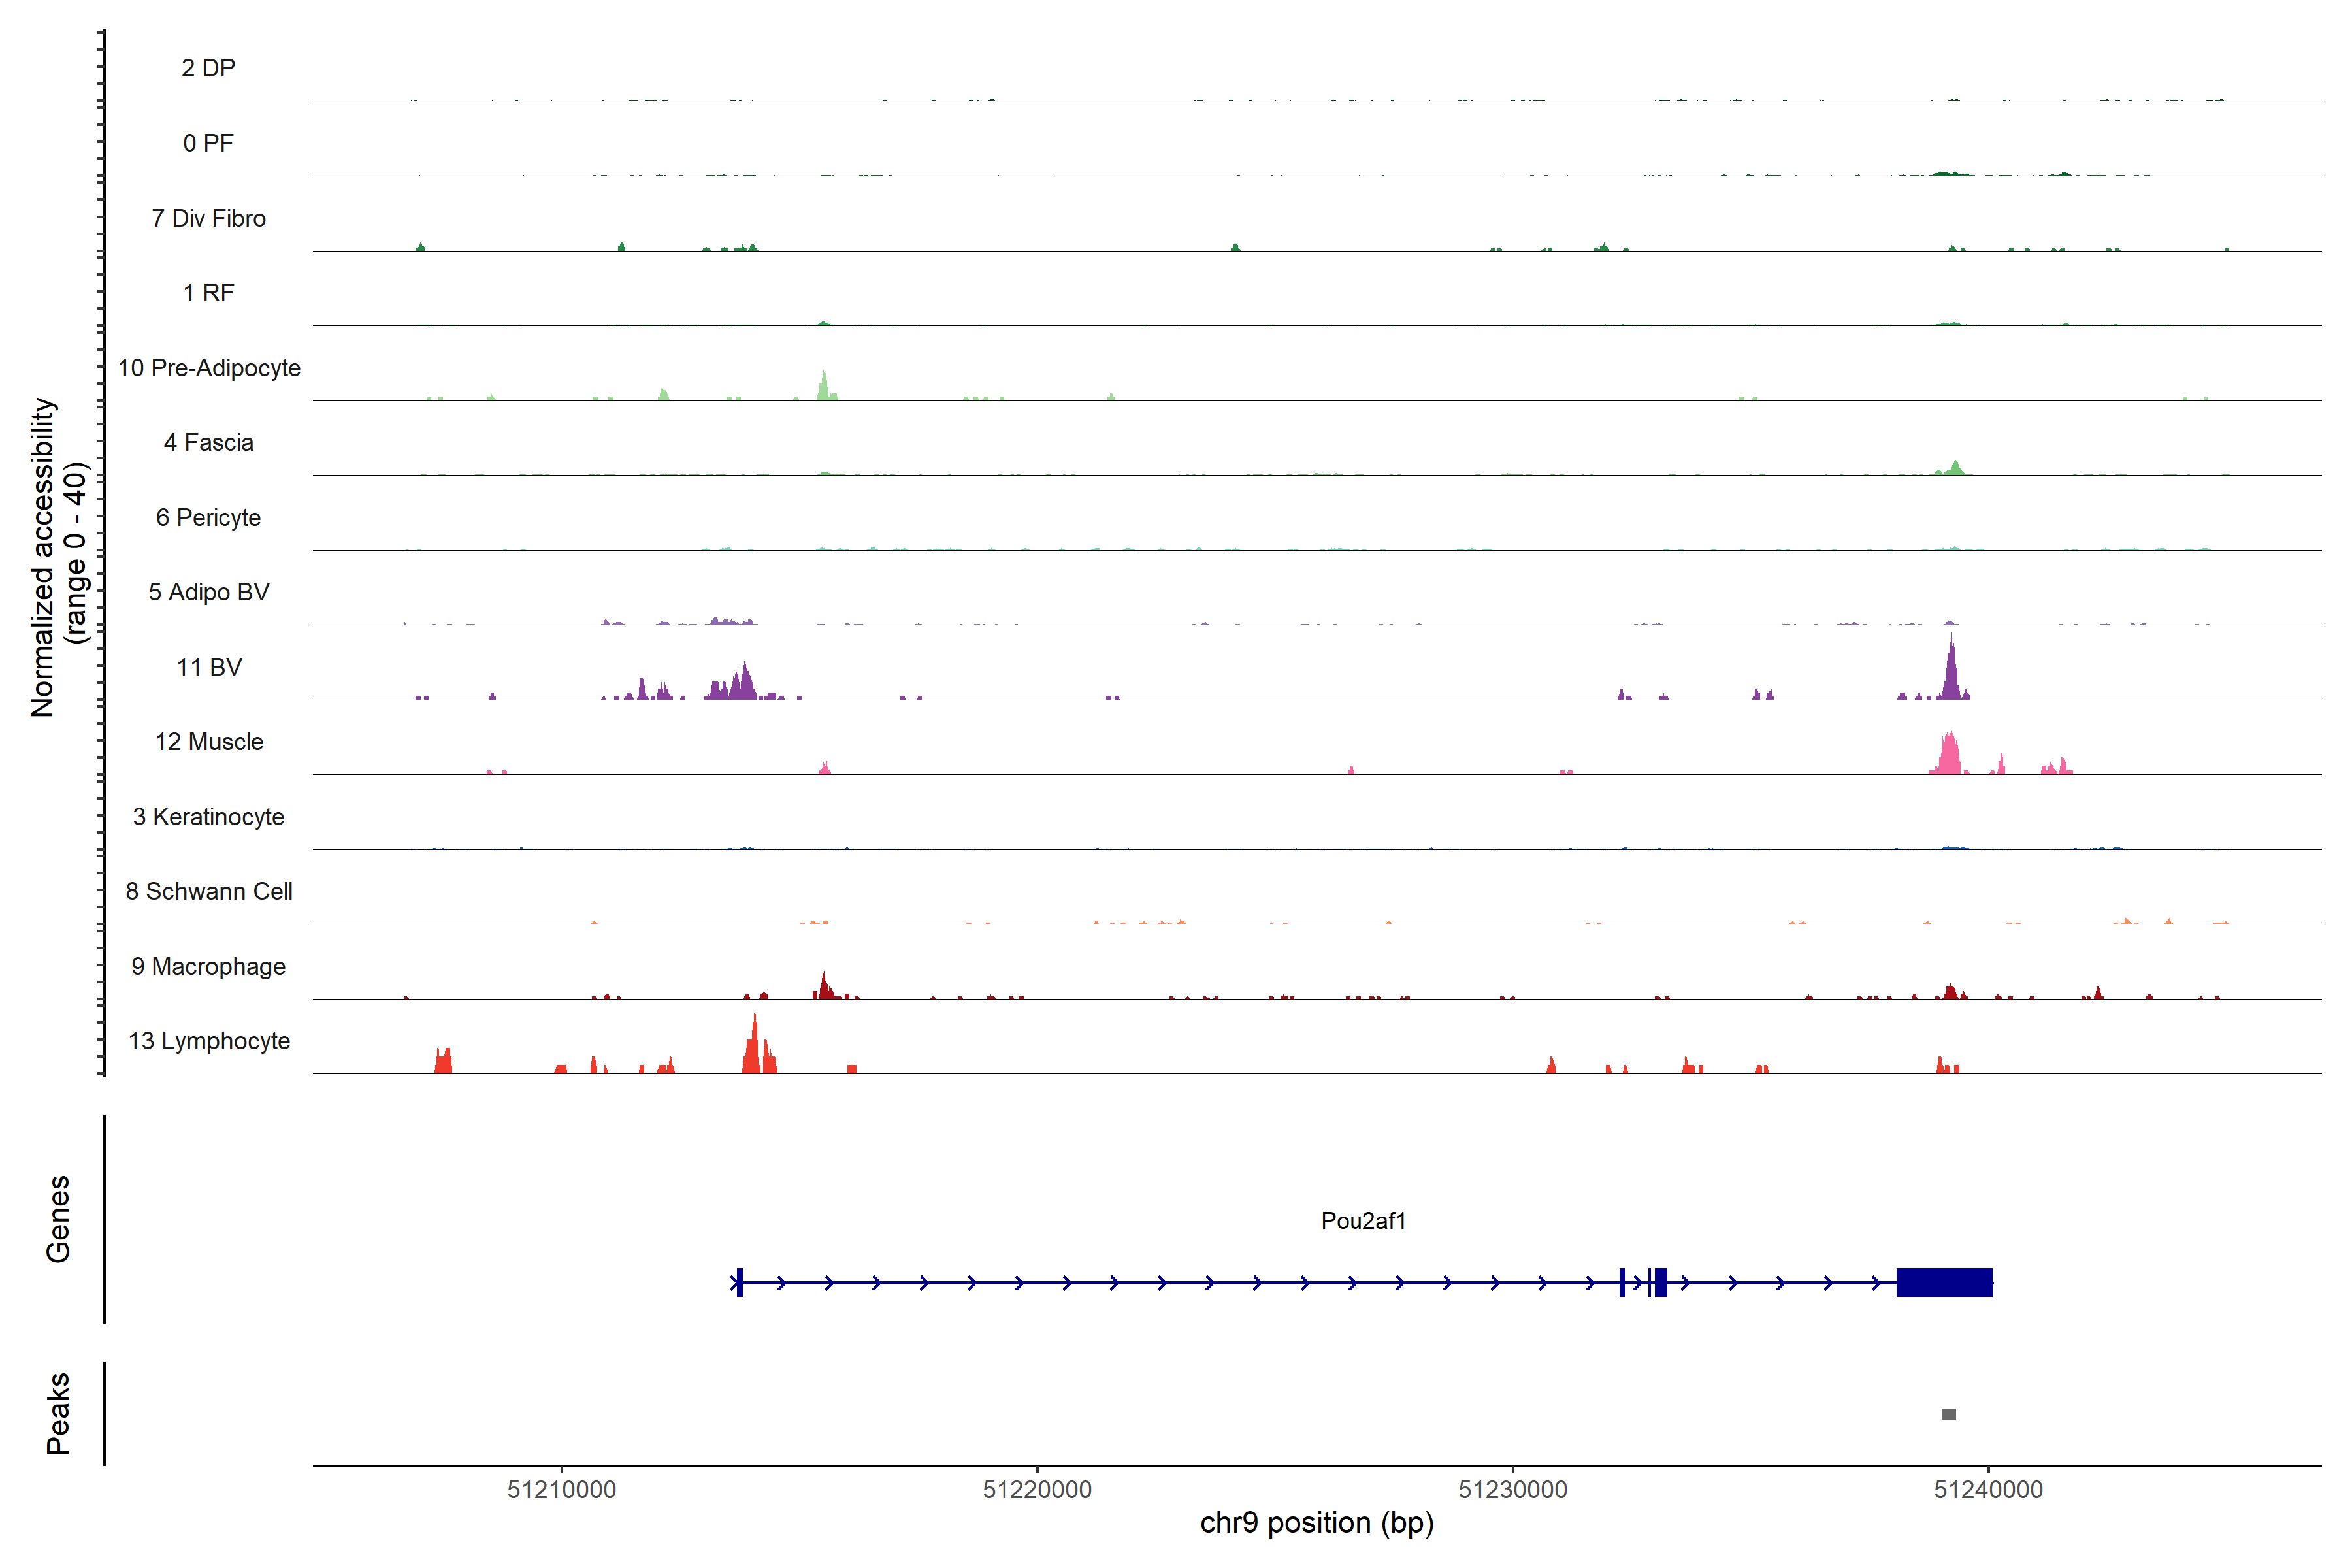Click the Genes panel label

pyautogui.click(x=58, y=1219)
